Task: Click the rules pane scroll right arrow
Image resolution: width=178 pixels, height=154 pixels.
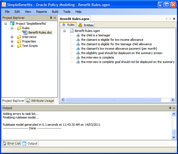Action: 172,100
